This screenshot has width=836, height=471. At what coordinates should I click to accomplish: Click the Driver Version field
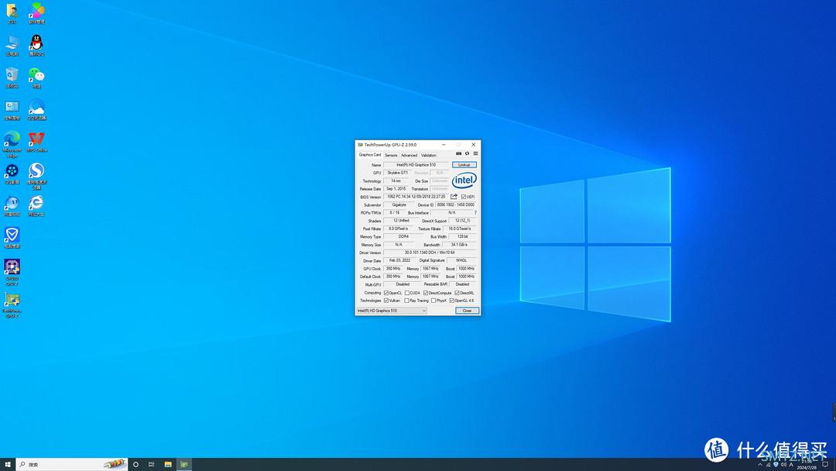430,253
